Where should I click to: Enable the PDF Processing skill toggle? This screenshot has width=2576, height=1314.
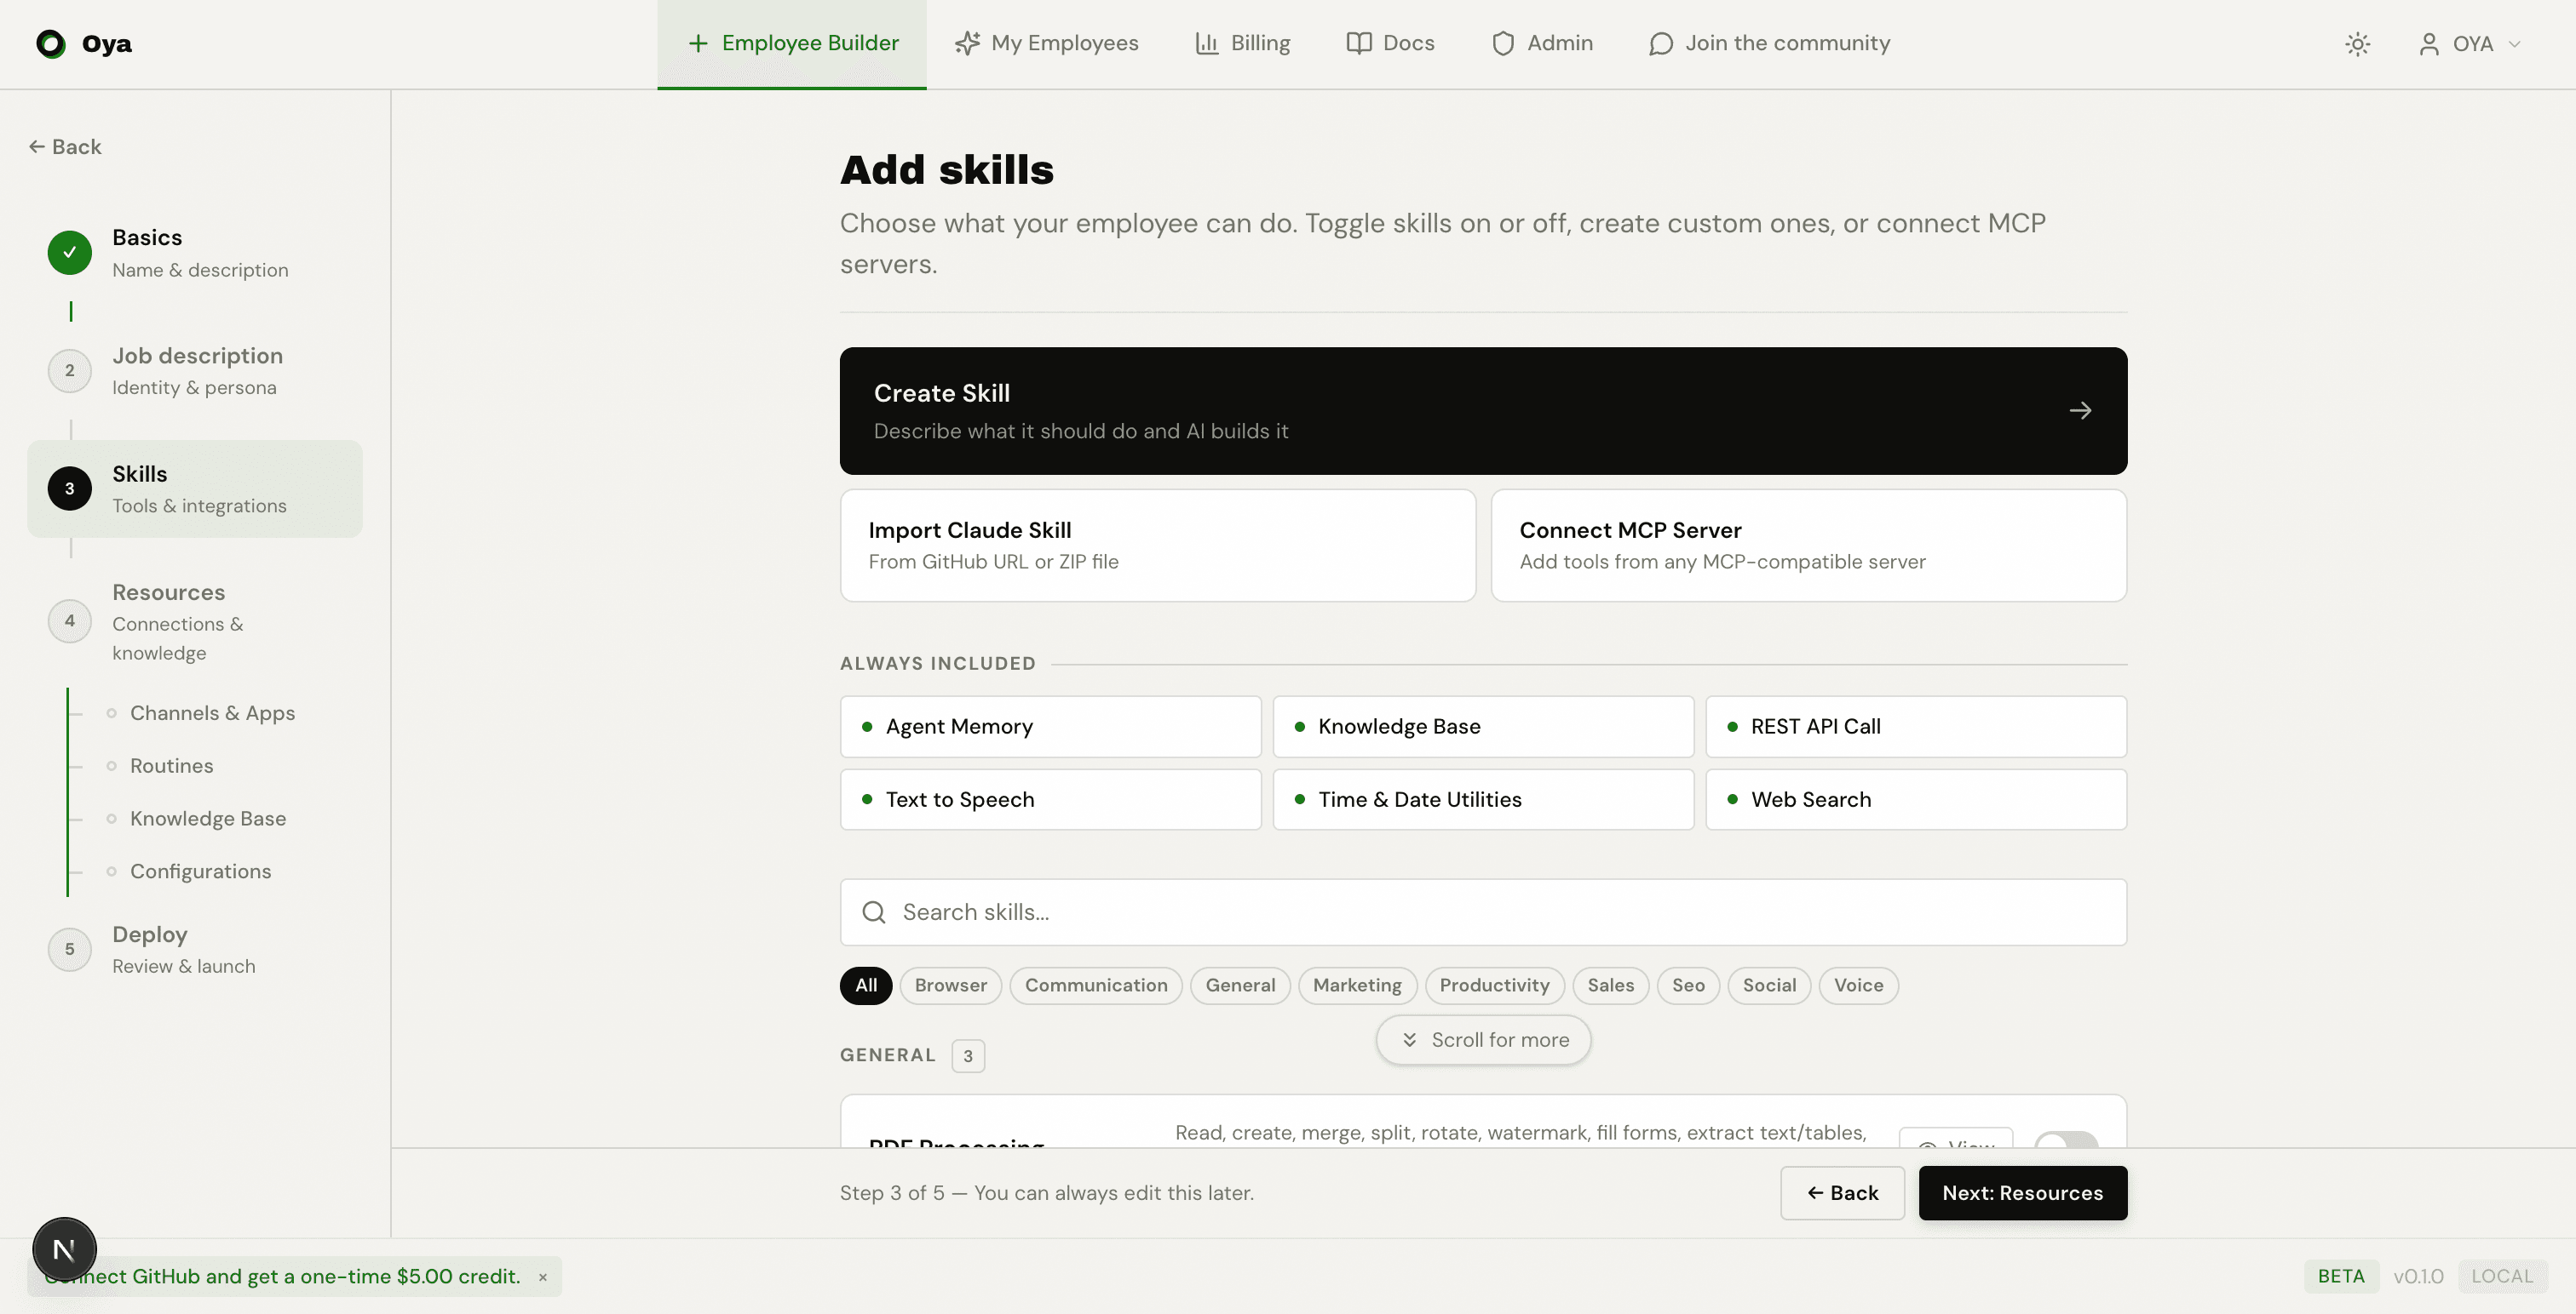pos(2064,1146)
